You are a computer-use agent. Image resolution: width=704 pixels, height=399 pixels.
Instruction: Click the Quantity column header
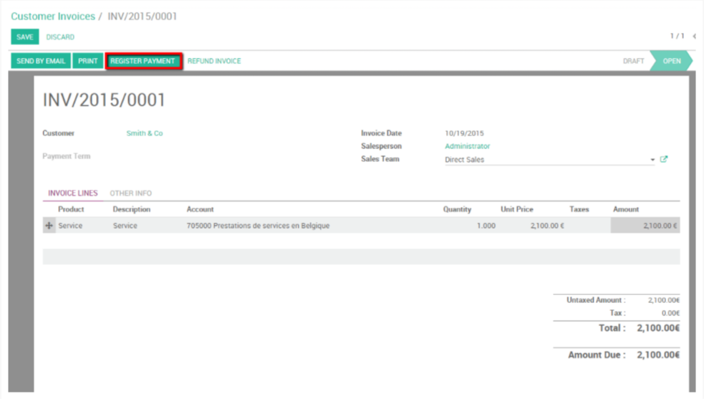(x=457, y=209)
